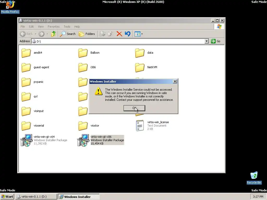The image size is (267, 200).
Task: Click the Go button
Action: tap(216, 41)
